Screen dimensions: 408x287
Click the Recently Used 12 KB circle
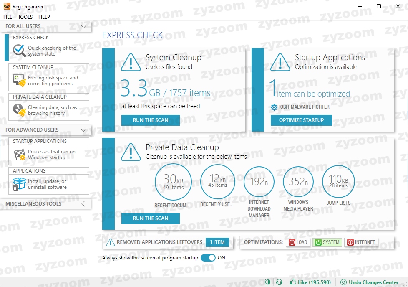[x=217, y=182]
